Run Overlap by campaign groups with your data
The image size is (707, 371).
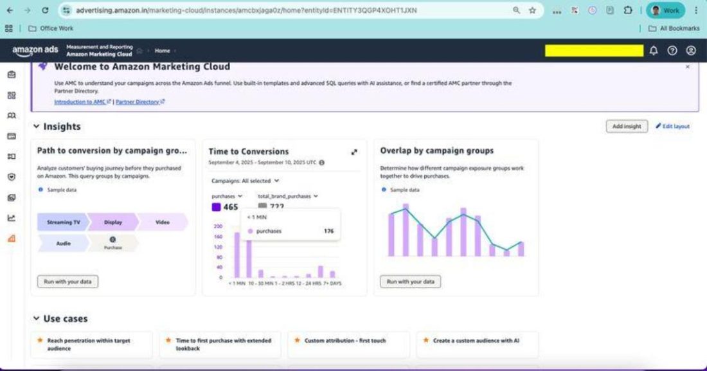click(x=410, y=282)
